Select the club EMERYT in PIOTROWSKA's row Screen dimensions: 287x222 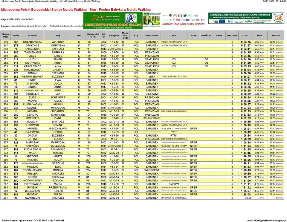coord(174,184)
